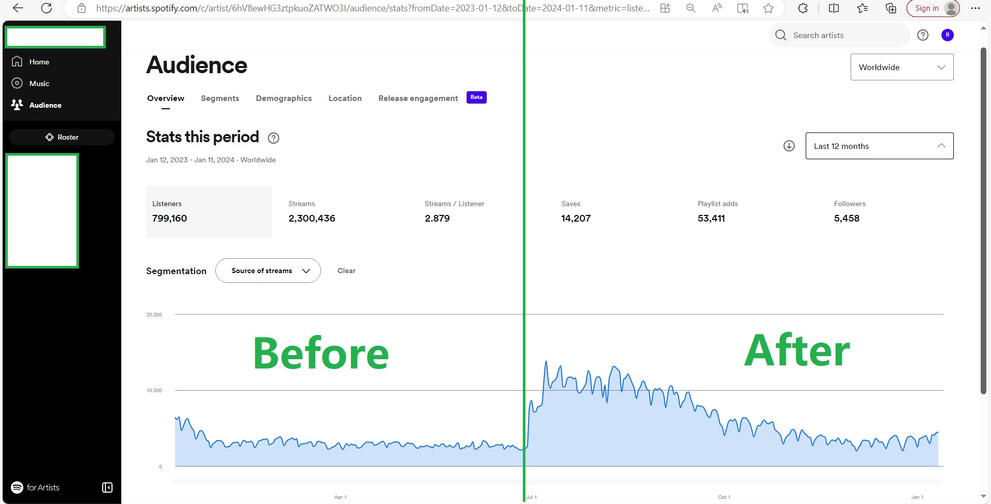
Task: Click the chart timeline scrollbar
Action: [x=556, y=482]
